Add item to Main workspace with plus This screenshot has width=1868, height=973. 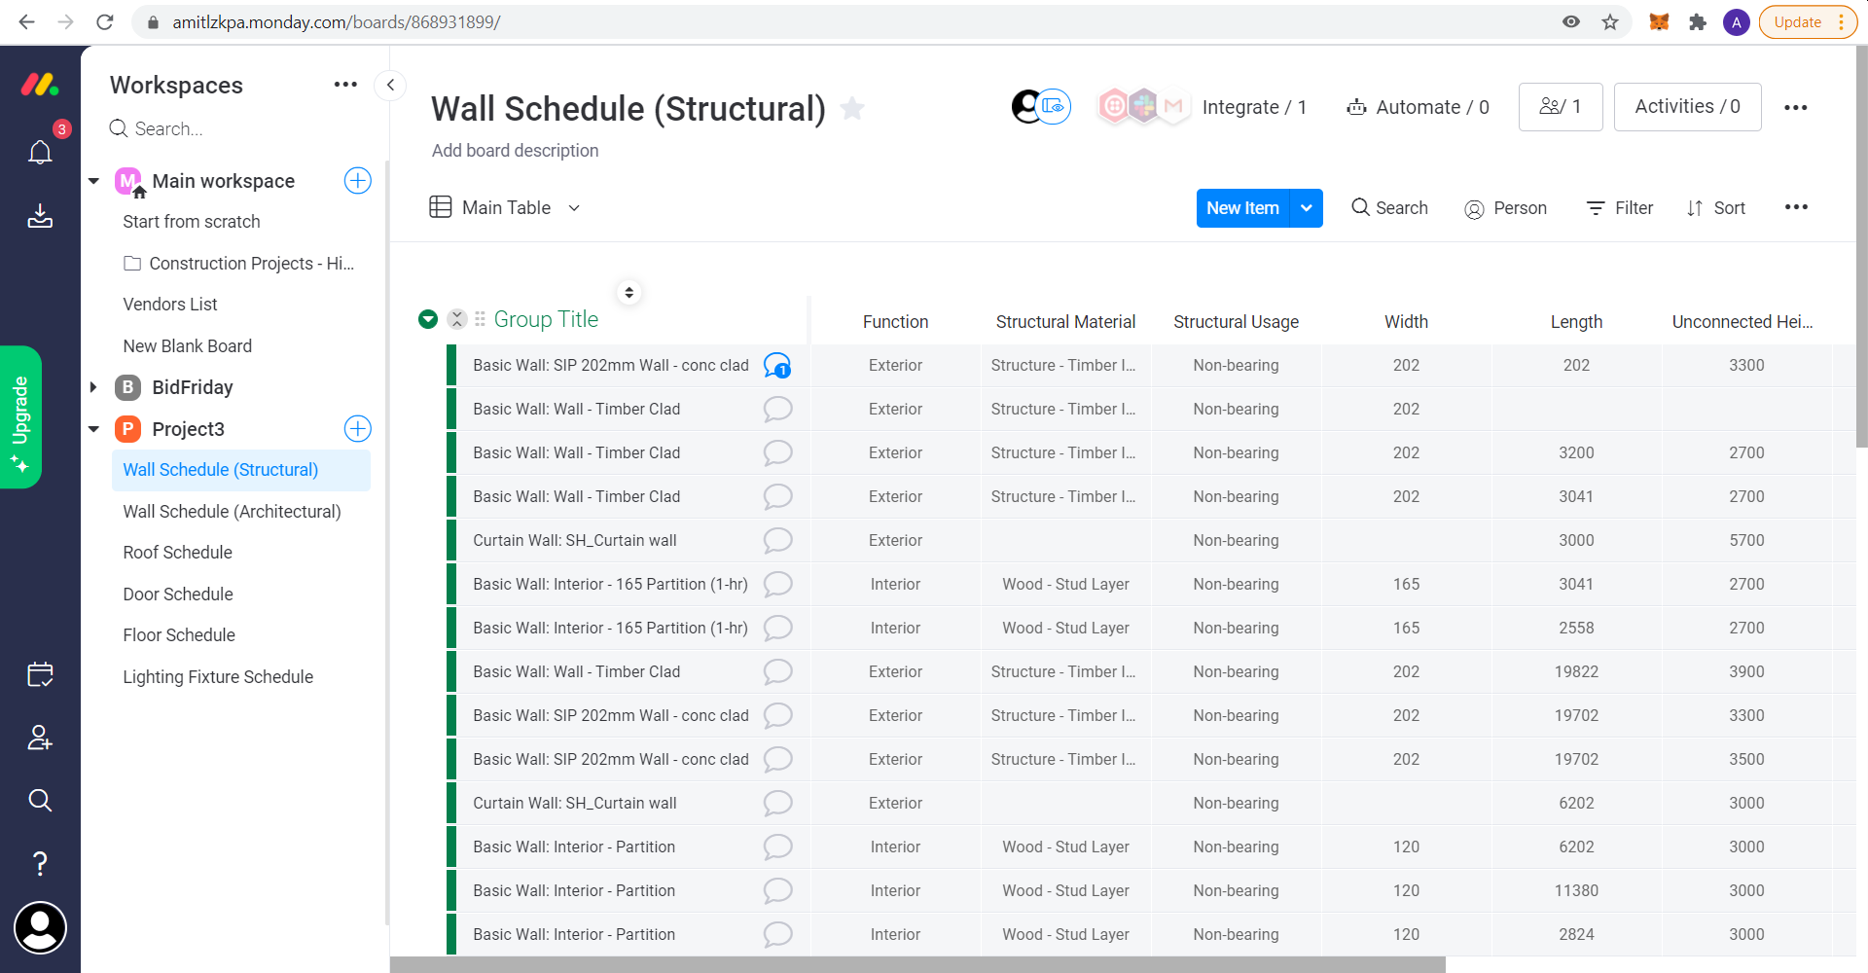[x=358, y=181]
